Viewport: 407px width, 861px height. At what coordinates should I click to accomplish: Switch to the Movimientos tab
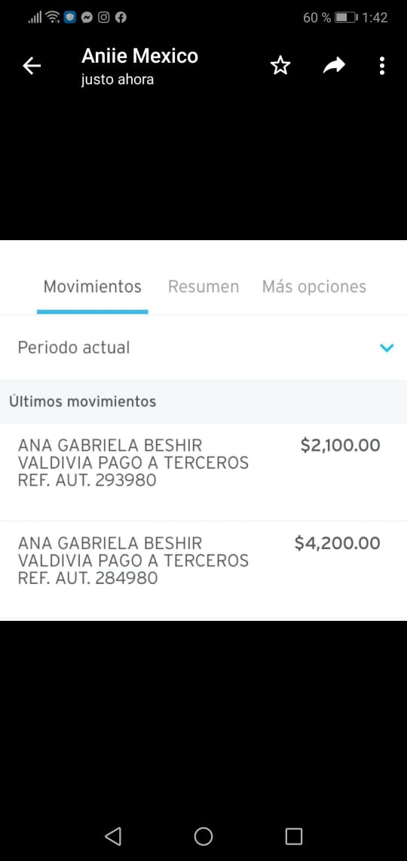click(x=93, y=287)
